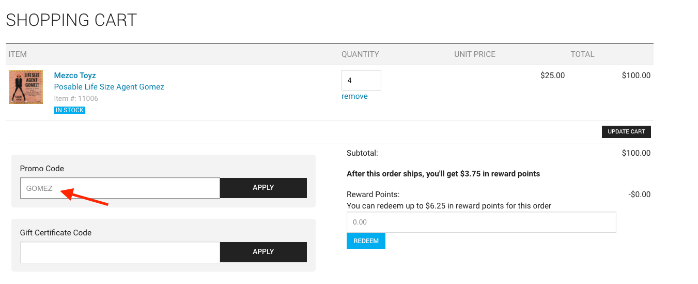Open the Posable Life Size Agent Gomez link
This screenshot has width=698, height=284.
tap(109, 87)
